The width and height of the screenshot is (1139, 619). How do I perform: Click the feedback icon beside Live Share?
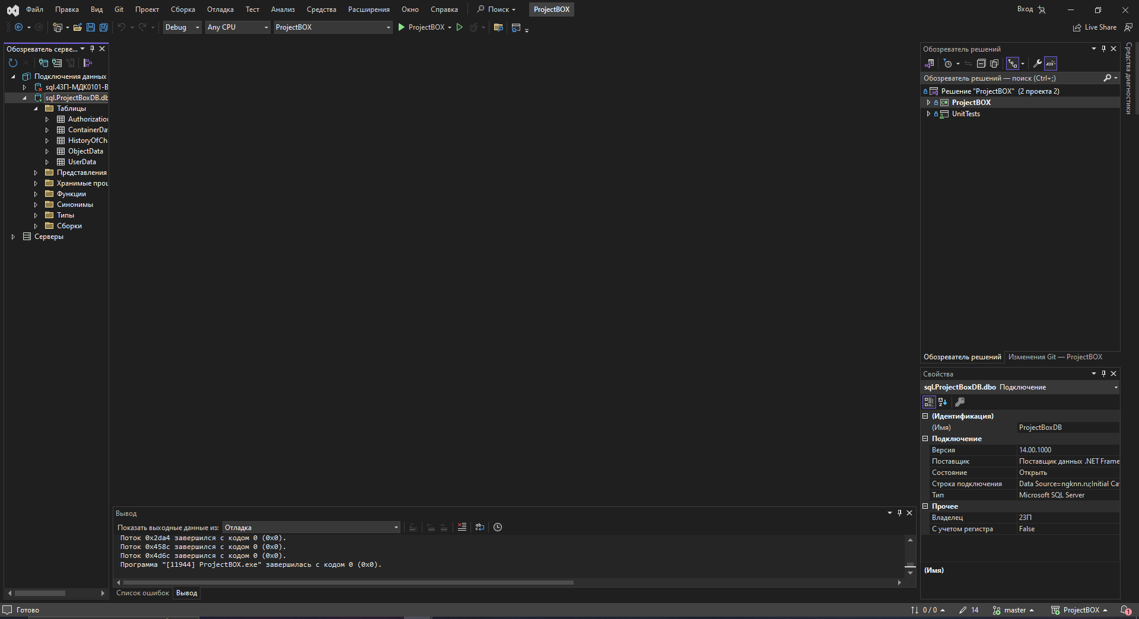coord(1128,27)
